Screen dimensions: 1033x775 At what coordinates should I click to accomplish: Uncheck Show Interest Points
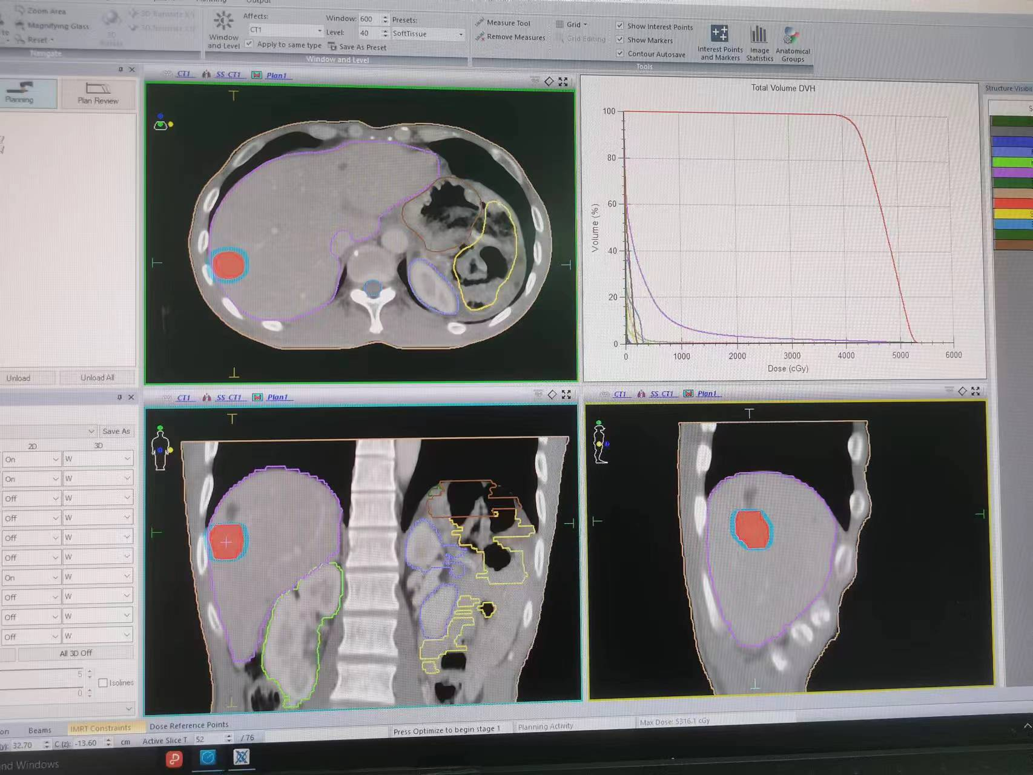click(x=620, y=26)
